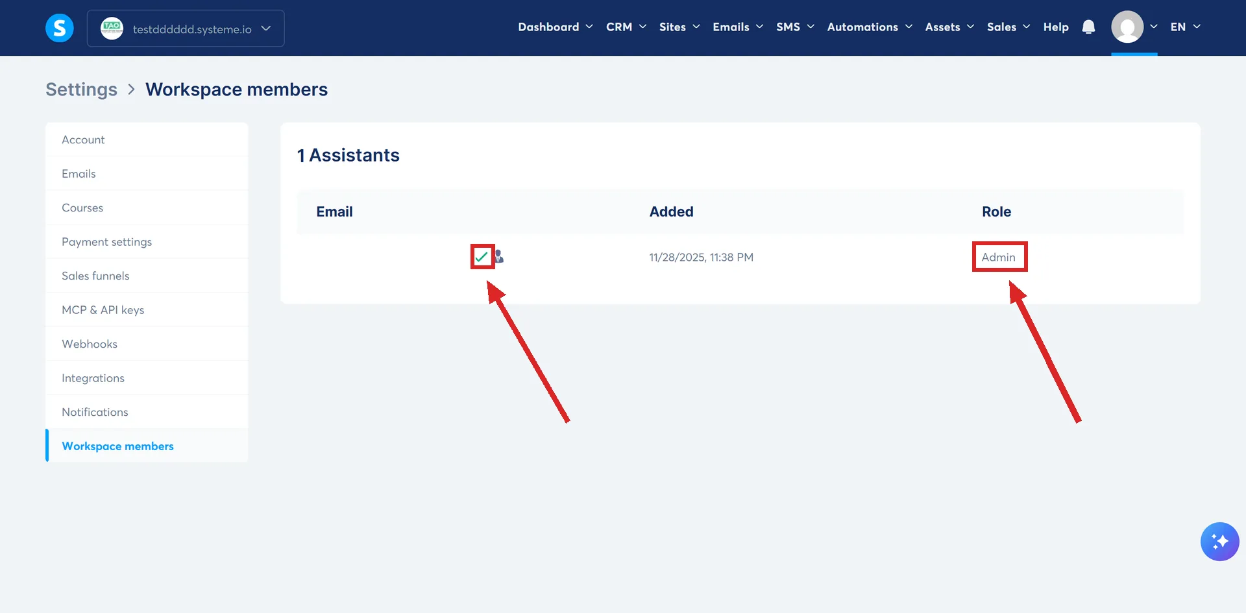Click the Admin role cell
The width and height of the screenshot is (1246, 613).
tap(998, 258)
